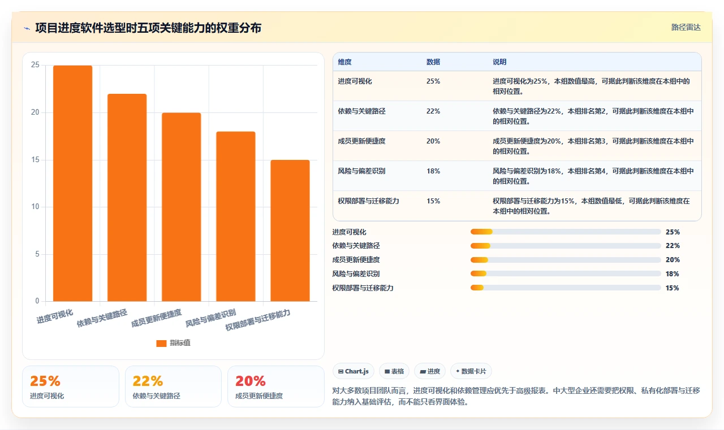Click the summary paragraph starting with 对大多数项目团队而言

coord(516,397)
